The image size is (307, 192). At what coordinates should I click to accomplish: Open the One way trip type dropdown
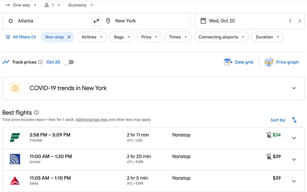[21, 5]
